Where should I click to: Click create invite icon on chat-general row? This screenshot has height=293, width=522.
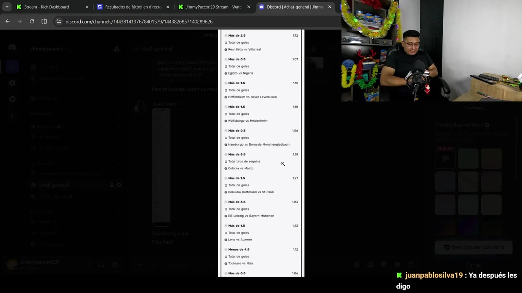tap(112, 185)
